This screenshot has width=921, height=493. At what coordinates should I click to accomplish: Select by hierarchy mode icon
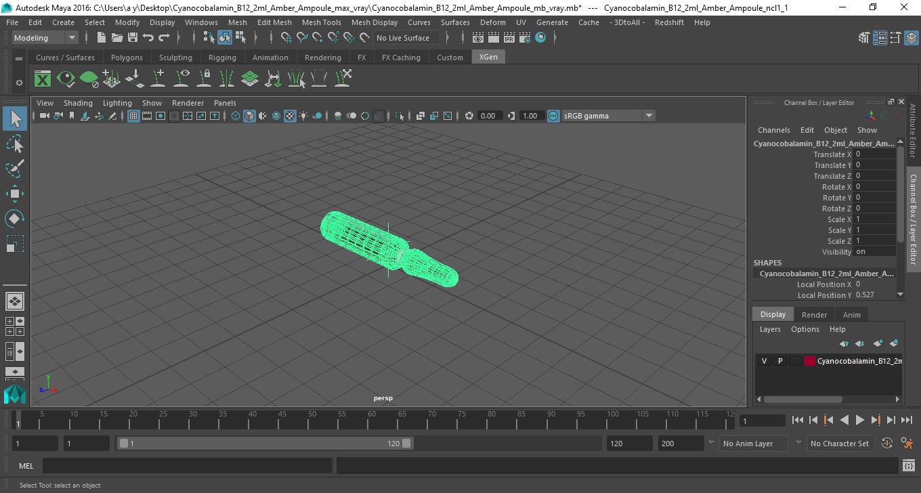click(x=209, y=38)
